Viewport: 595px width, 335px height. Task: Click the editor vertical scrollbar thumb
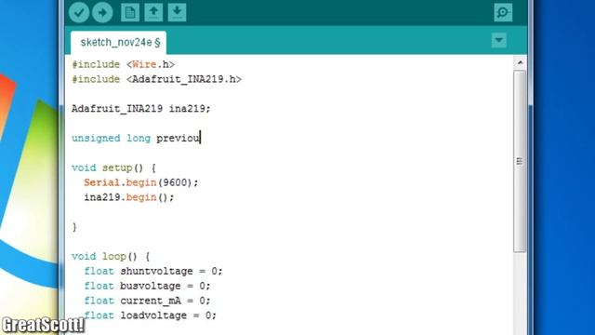520,161
